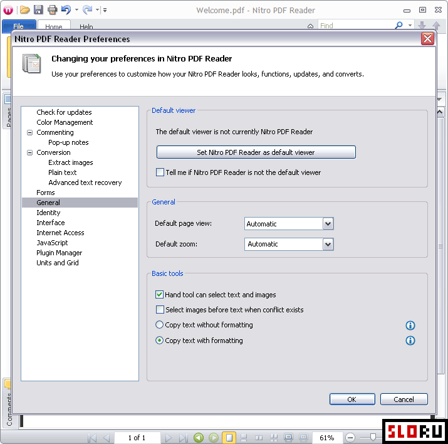
Task: Undo the last action
Action: (x=66, y=10)
